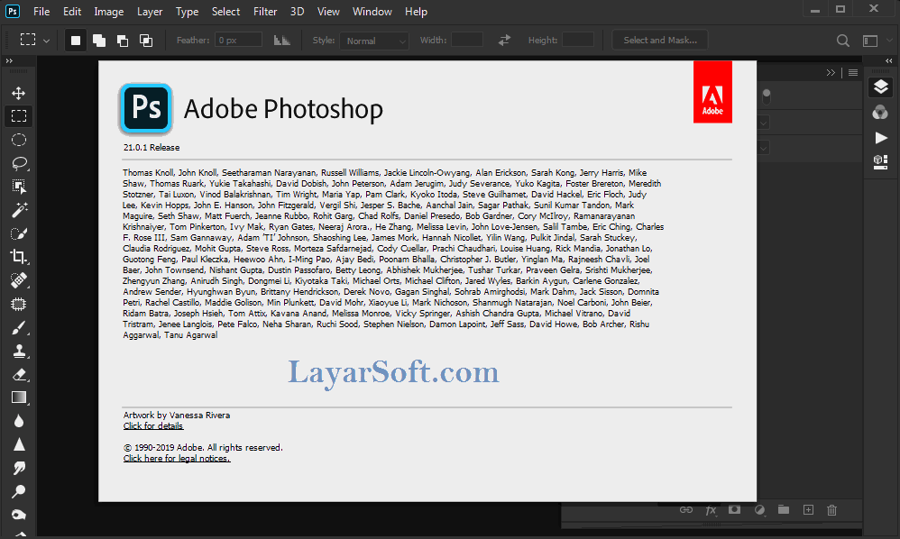900x539 pixels.
Task: Collapse the properties panel double arrows
Action: click(x=831, y=72)
